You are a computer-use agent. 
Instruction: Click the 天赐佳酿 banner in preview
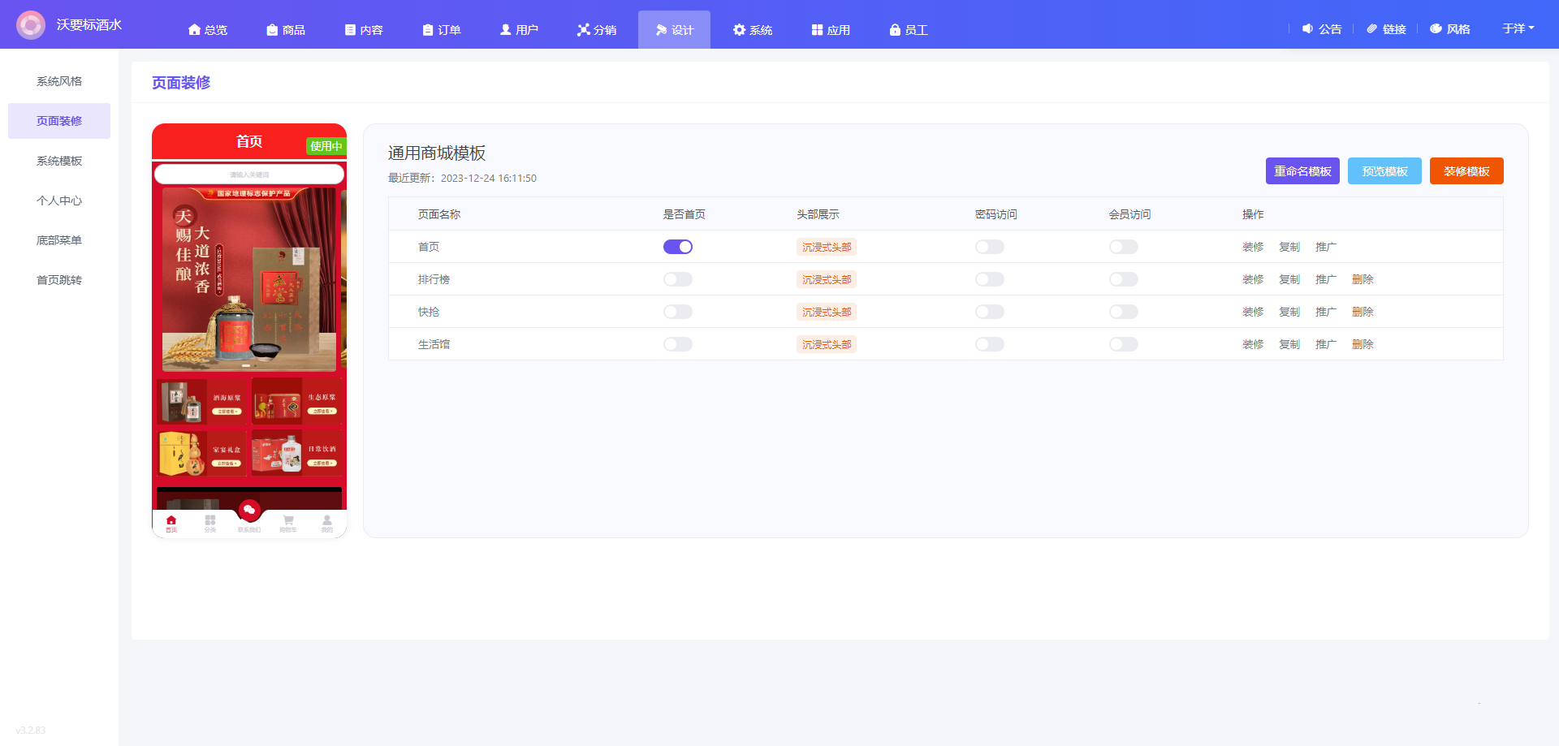249,279
